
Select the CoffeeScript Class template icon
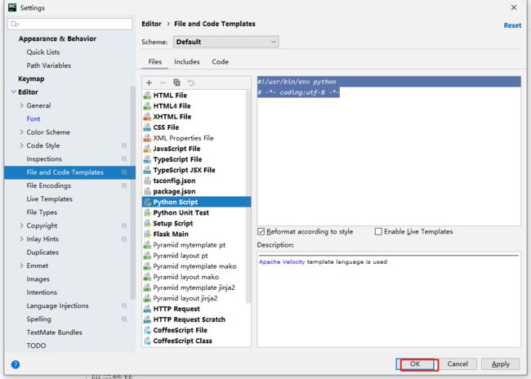pos(147,341)
